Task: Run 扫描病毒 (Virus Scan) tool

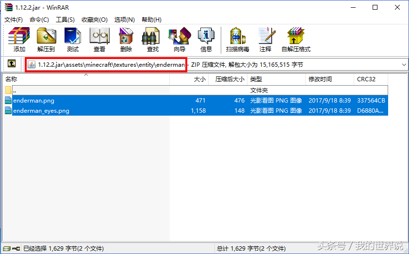Action: pyautogui.click(x=237, y=40)
